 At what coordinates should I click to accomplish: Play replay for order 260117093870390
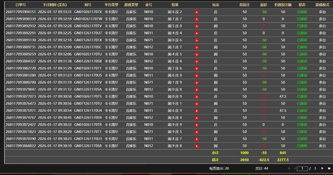coord(197,139)
